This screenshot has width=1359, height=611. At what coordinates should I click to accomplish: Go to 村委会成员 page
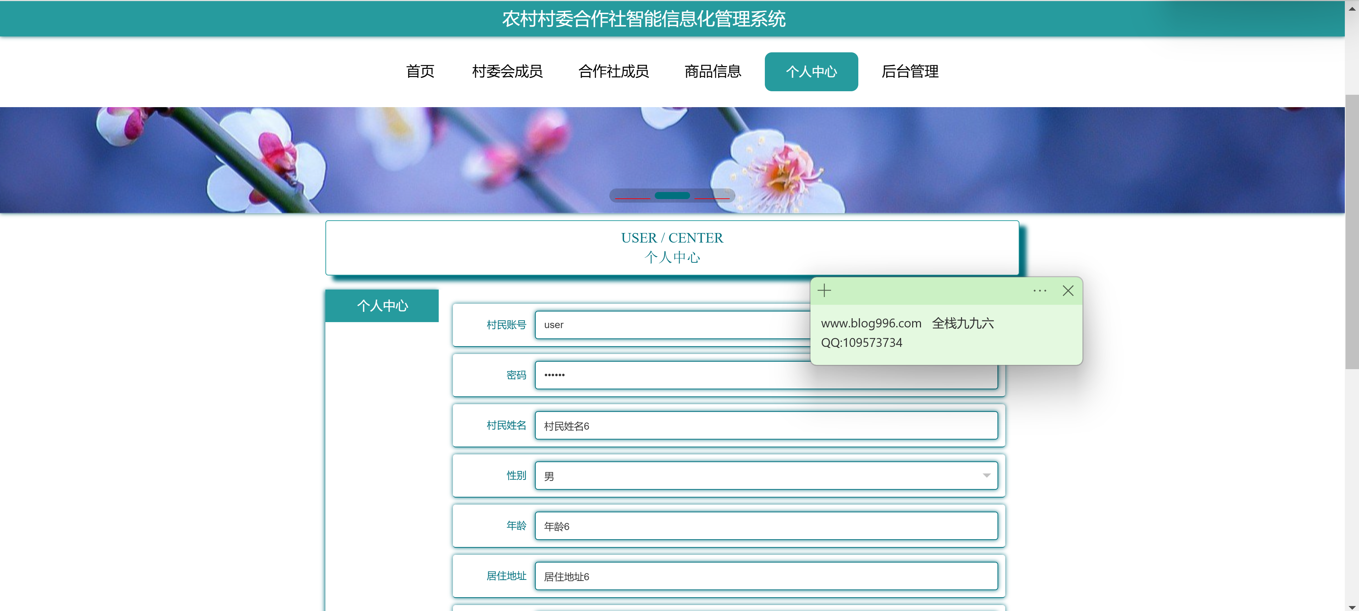coord(507,72)
